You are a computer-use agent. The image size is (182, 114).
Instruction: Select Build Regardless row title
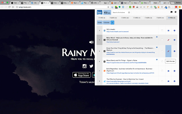pyautogui.click(x=130, y=70)
